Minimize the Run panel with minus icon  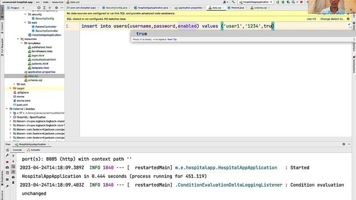pyautogui.click(x=349, y=144)
